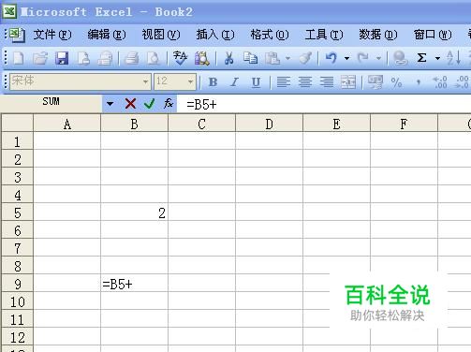
Task: Toggle Bold formatting
Action: coord(213,82)
